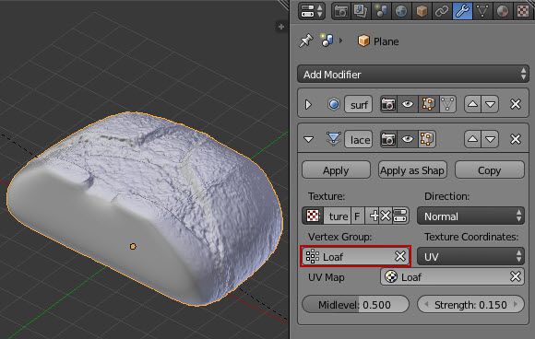535x339 pixels.
Task: Edit the surf modifier name field
Action: click(359, 104)
